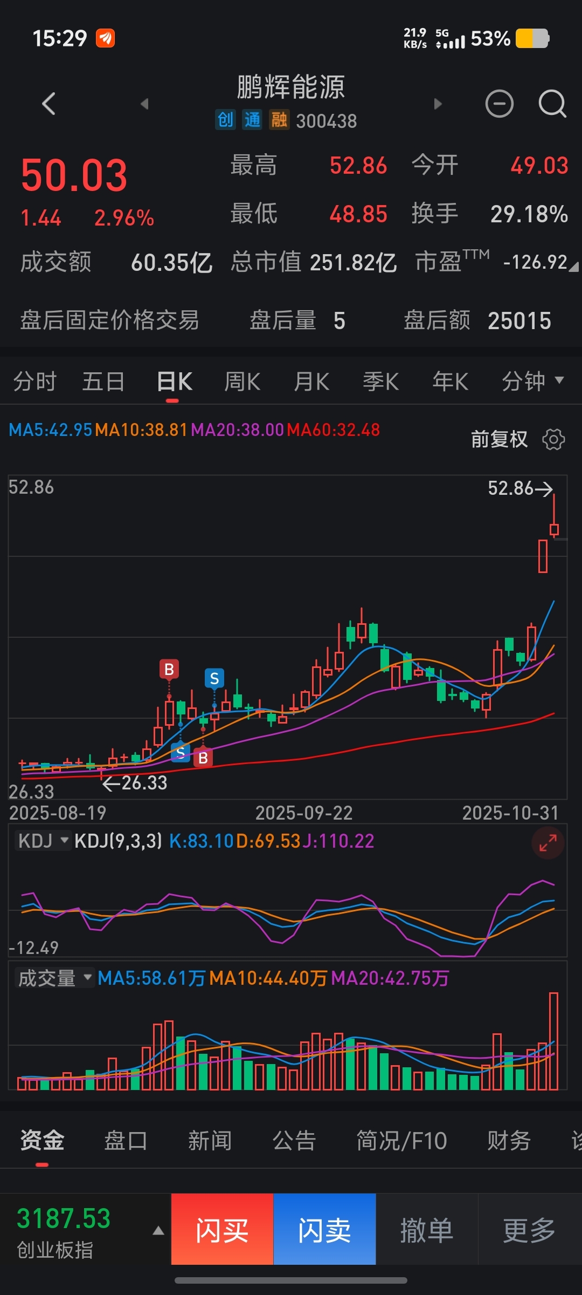
Task: Tap the blue 闪卖 quick sell button
Action: [x=324, y=1229]
